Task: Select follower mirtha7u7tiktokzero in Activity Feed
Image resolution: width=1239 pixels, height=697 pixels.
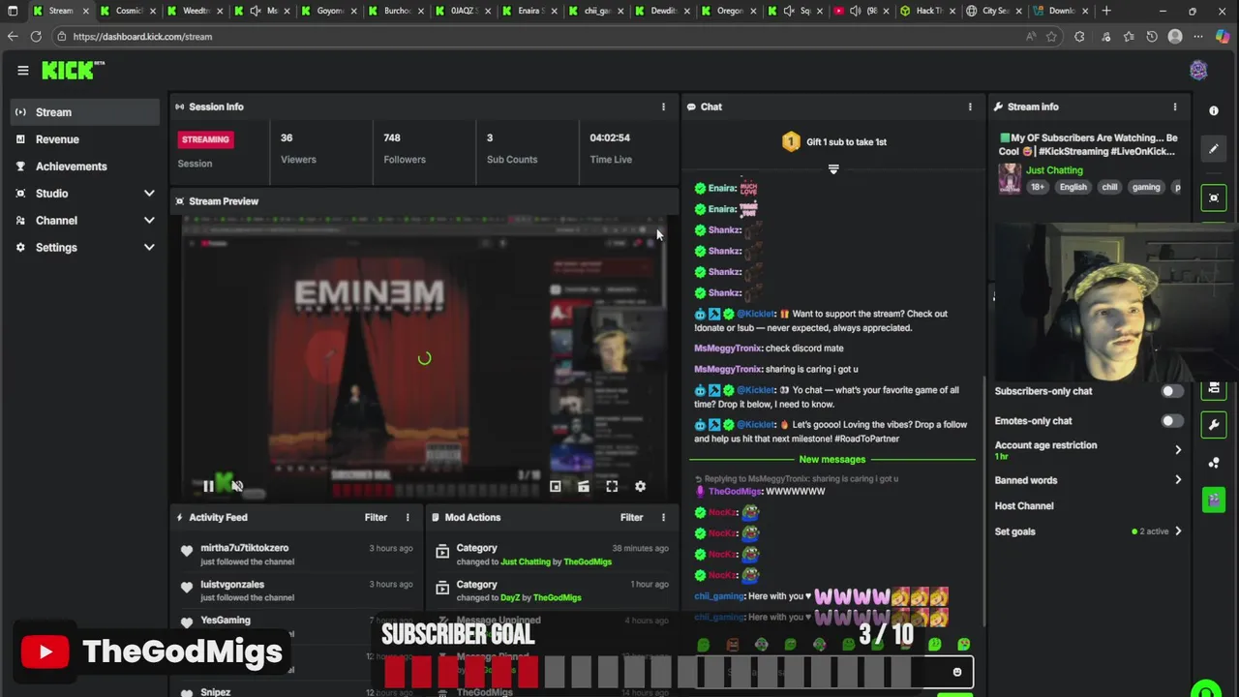Action: [x=244, y=548]
